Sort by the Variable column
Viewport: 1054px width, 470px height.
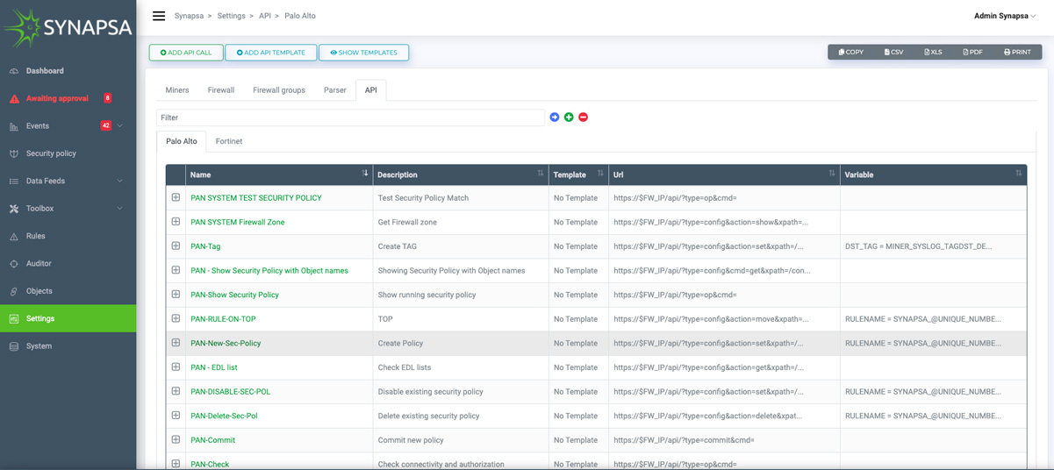point(933,174)
